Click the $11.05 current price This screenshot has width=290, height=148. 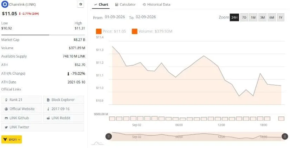pos(9,13)
